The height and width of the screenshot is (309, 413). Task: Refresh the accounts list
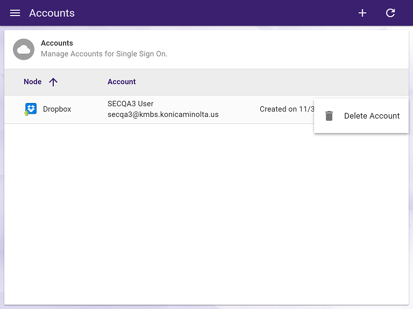(390, 13)
